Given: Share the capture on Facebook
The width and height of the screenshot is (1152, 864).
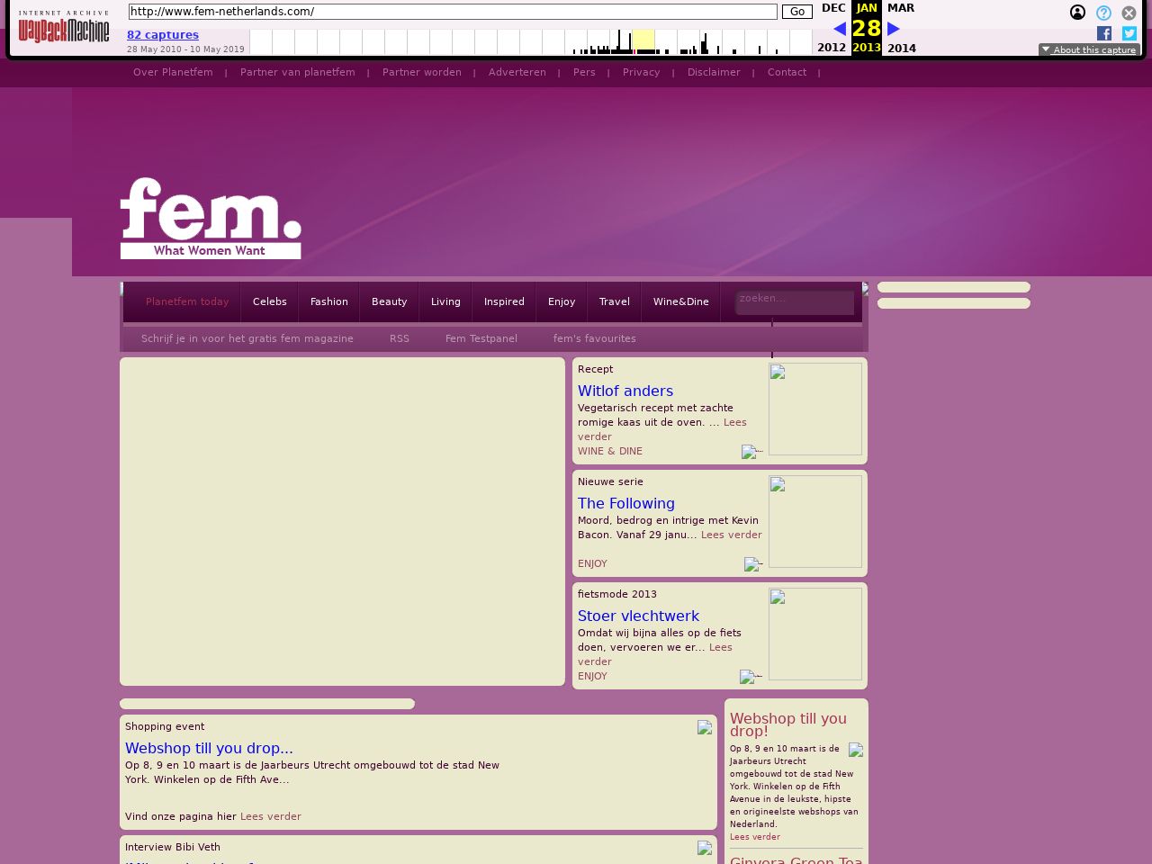Looking at the screenshot, I should pyautogui.click(x=1104, y=33).
